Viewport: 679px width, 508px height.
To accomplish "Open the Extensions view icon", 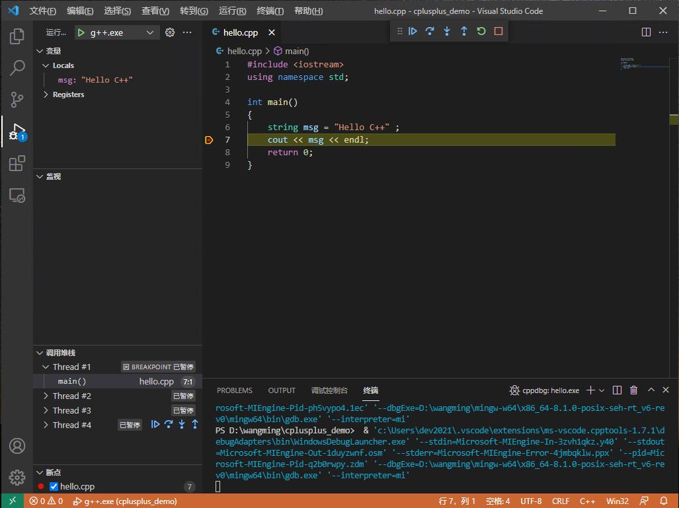I will pyautogui.click(x=17, y=164).
